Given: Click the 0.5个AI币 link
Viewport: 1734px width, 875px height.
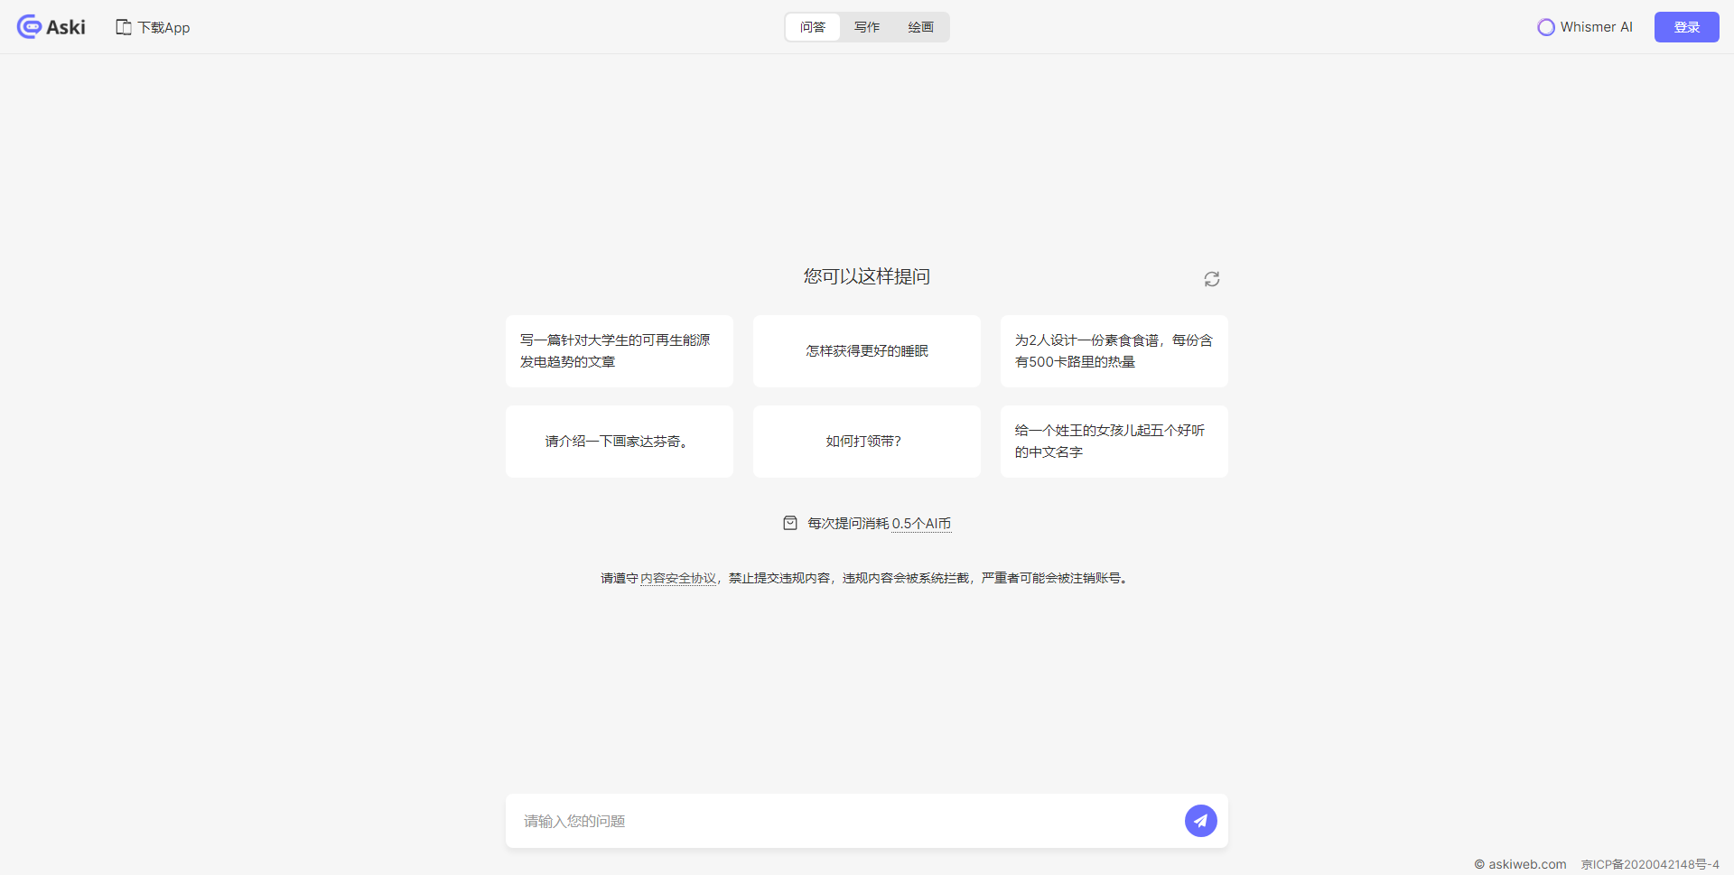Looking at the screenshot, I should 920,523.
